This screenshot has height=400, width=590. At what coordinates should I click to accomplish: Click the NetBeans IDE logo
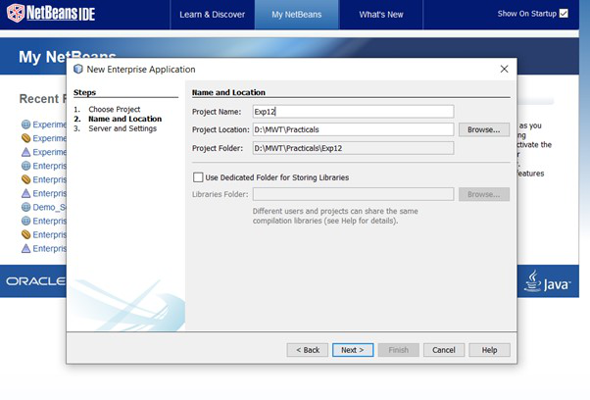[51, 13]
